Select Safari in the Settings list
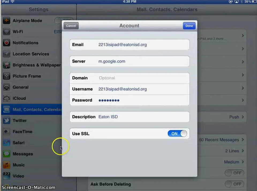257x191 pixels. 32,143
